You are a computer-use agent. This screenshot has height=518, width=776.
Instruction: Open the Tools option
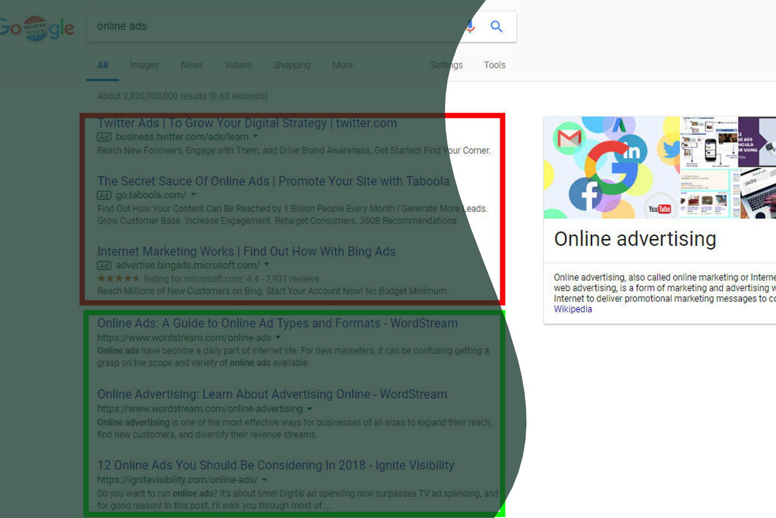(495, 65)
